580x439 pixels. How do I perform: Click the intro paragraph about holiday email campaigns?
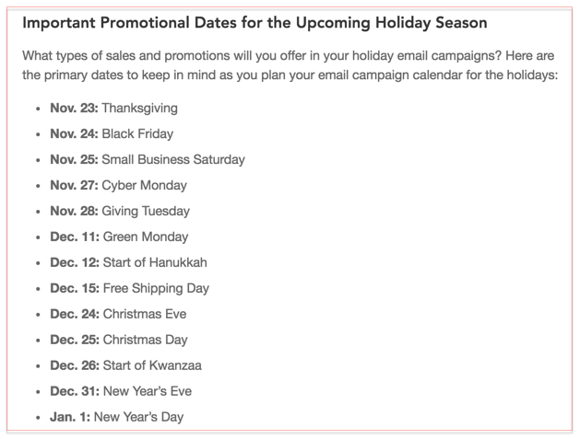[290, 65]
